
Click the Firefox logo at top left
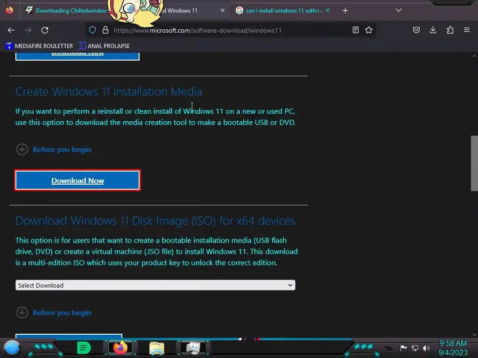pyautogui.click(x=9, y=10)
